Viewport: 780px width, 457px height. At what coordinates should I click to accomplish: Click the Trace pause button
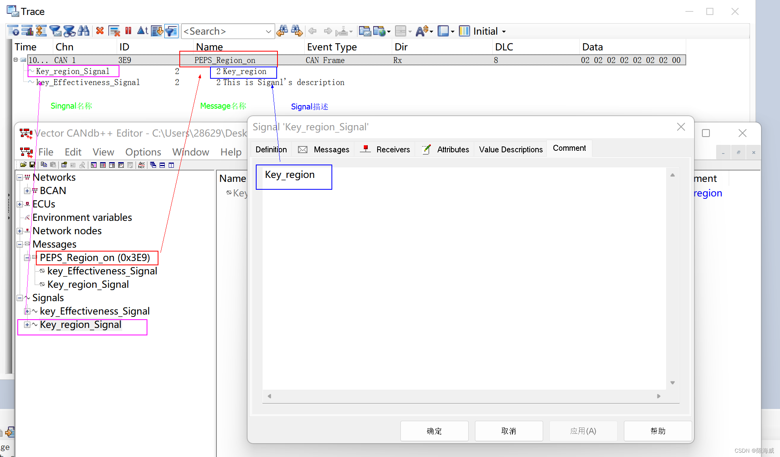coord(128,31)
